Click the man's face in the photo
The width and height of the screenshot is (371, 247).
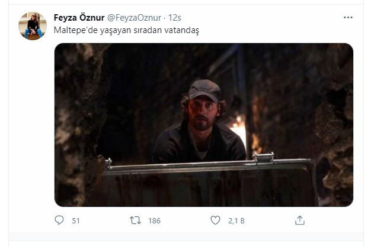point(203,114)
